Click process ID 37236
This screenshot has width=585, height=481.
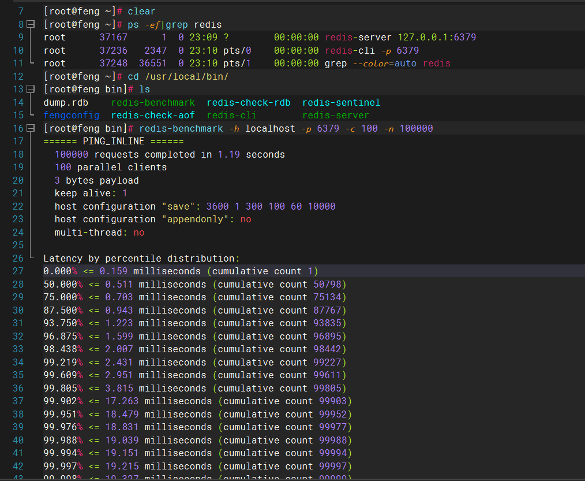coord(114,50)
